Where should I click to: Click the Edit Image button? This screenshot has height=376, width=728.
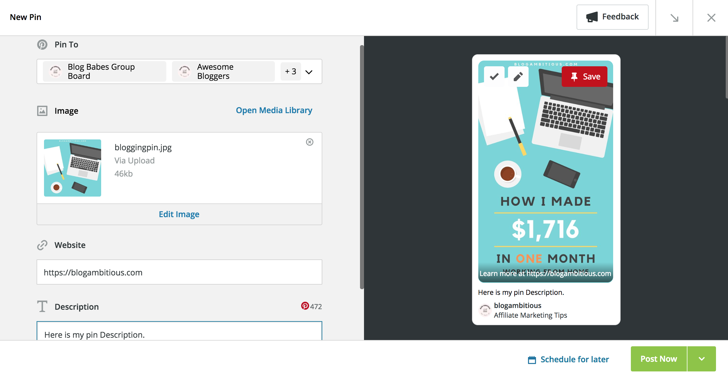(179, 213)
